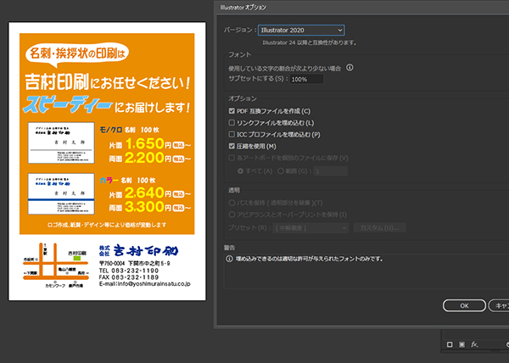Toggle 圧縮を使用 checkbox
509x363 pixels.
pos(232,146)
